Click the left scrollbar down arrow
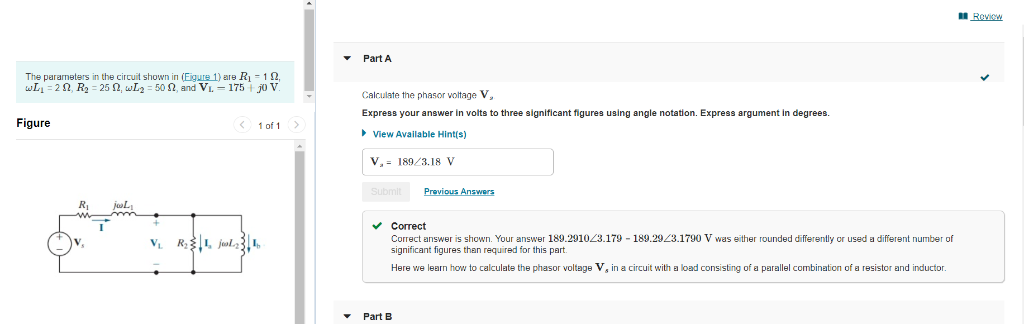Image resolution: width=1024 pixels, height=324 pixels. point(308,96)
